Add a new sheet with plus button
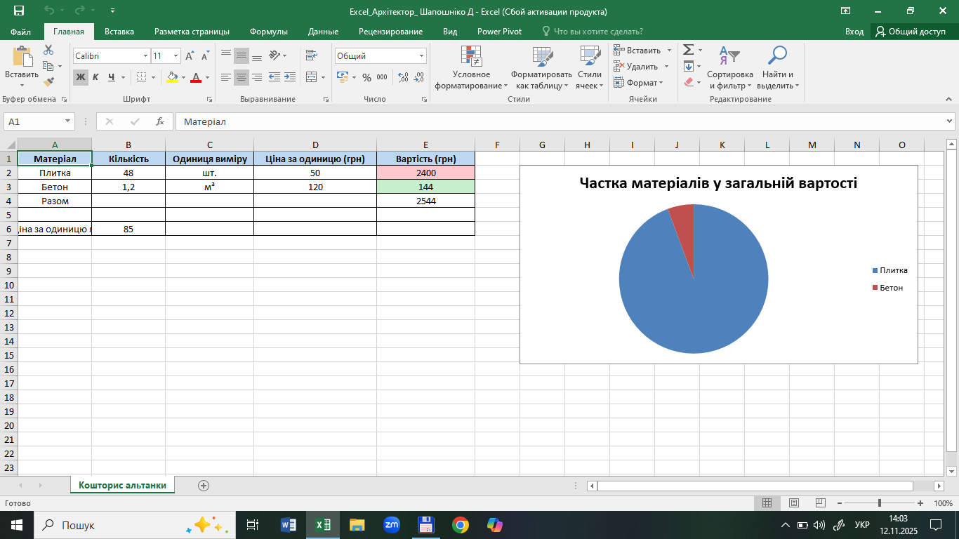The width and height of the screenshot is (959, 539). [x=204, y=485]
